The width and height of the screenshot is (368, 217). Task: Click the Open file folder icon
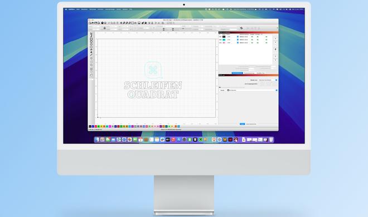93,23
